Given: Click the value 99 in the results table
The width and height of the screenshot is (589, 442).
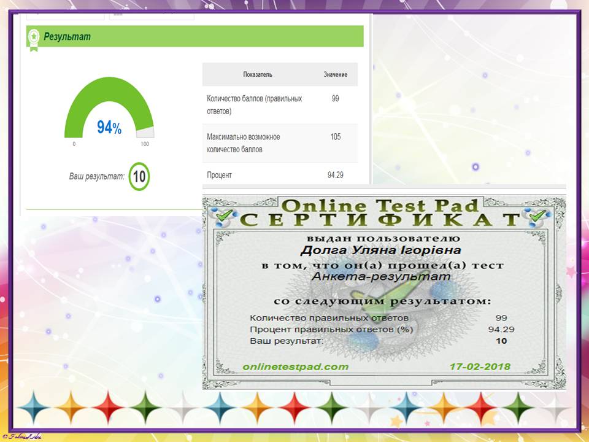Looking at the screenshot, I should (x=336, y=98).
